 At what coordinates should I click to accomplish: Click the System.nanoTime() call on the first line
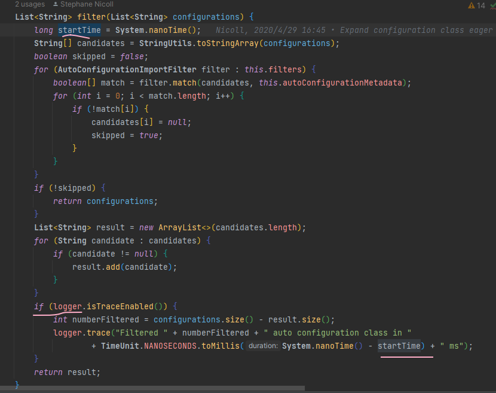(158, 30)
